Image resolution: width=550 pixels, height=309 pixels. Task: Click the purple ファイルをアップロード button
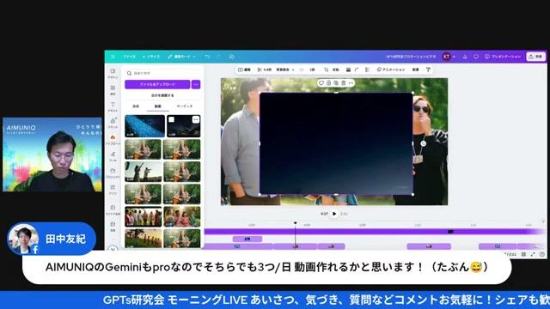click(157, 84)
